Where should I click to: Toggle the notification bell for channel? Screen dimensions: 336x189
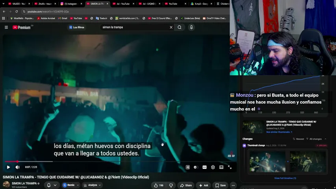(x=49, y=185)
